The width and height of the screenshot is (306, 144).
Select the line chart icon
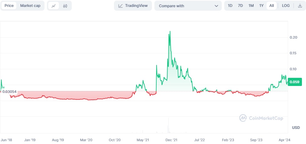click(54, 6)
